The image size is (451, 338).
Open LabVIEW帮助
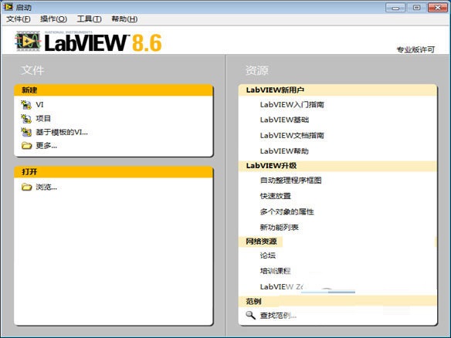(x=284, y=151)
